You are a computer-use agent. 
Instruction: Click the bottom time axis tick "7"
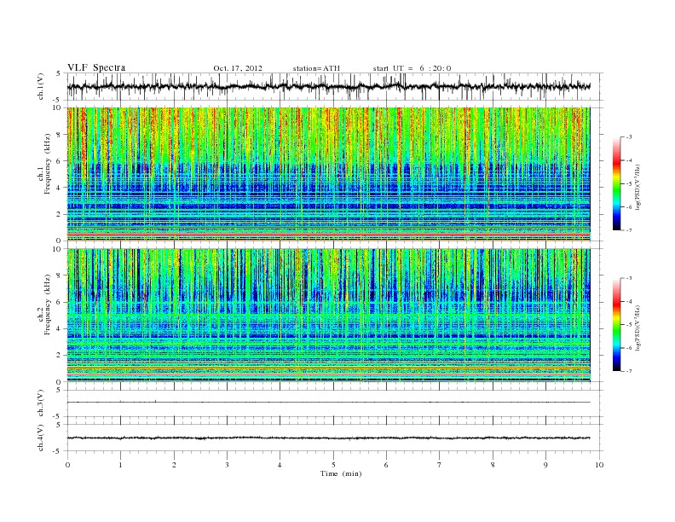point(440,465)
